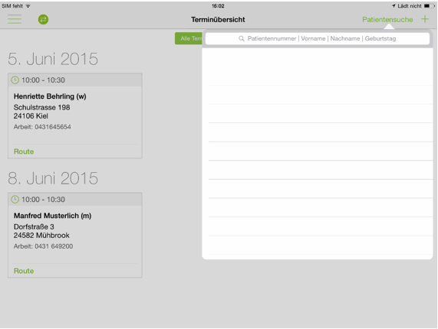Select patient name Henriette Behrling (w)
The image size is (438, 329).
click(x=50, y=96)
